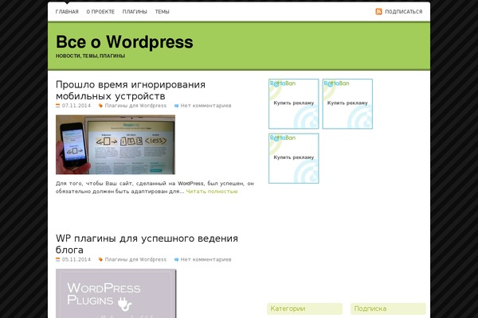Click the ПОДПИСАТЬСЯ subscribe link
This screenshot has width=478, height=318.
(403, 12)
